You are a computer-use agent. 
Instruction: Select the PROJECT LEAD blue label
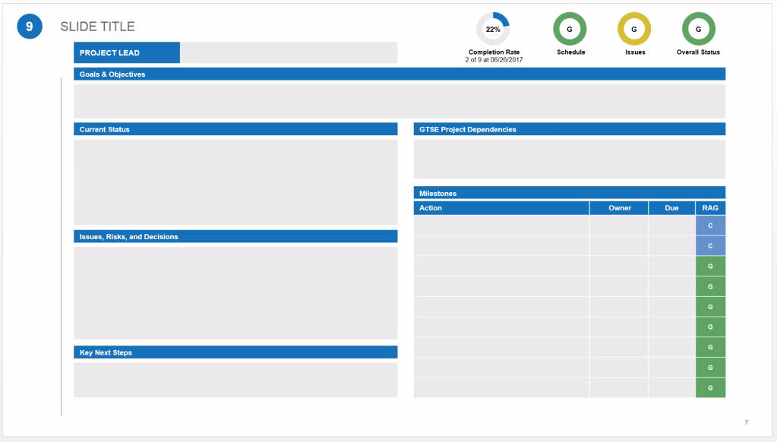126,53
